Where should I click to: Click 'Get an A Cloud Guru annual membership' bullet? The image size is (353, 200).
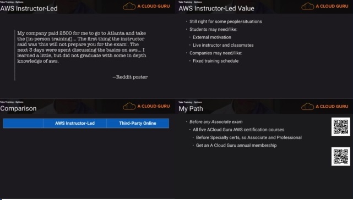click(x=236, y=146)
